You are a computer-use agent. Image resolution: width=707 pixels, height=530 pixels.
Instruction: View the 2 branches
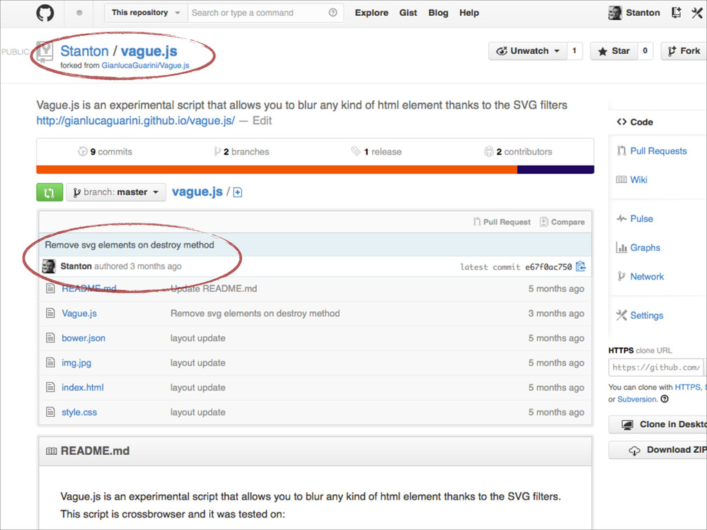242,152
